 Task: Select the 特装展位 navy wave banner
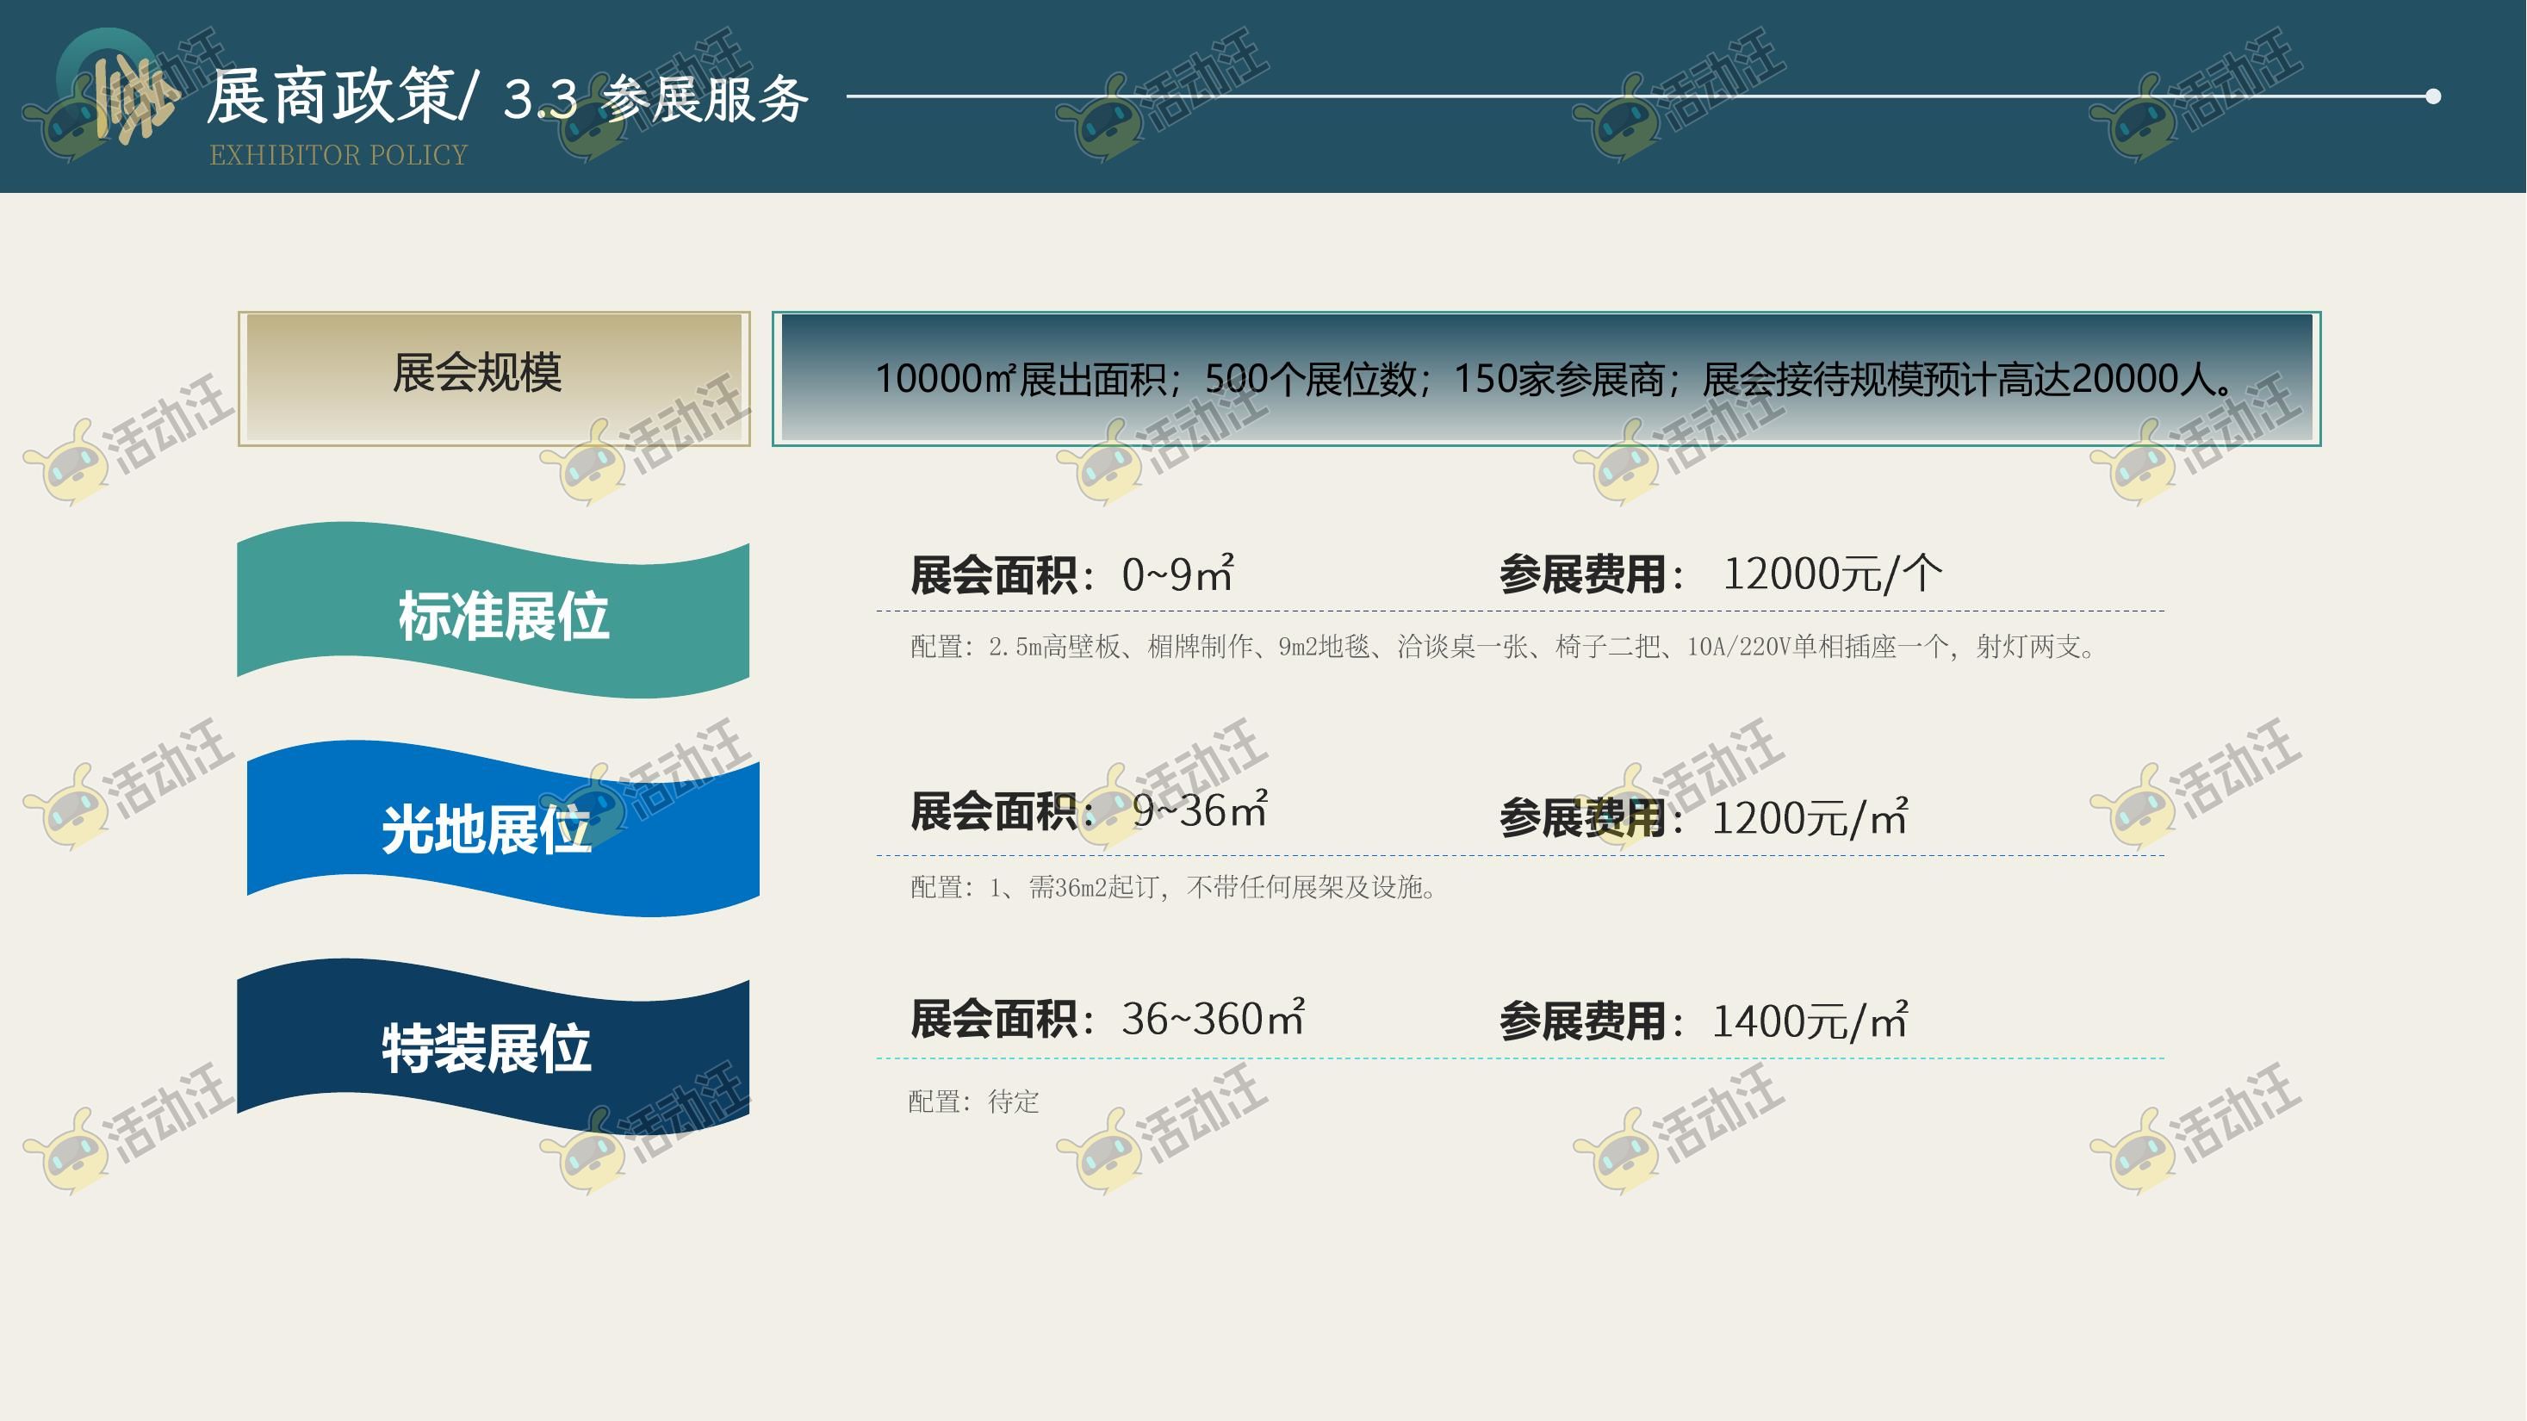click(x=494, y=1047)
